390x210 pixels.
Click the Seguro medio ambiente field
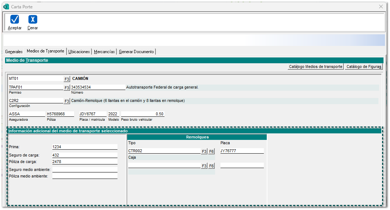(85, 169)
